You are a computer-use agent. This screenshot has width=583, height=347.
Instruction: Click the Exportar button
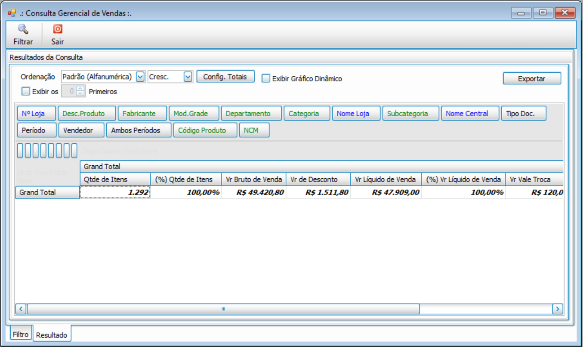click(532, 78)
